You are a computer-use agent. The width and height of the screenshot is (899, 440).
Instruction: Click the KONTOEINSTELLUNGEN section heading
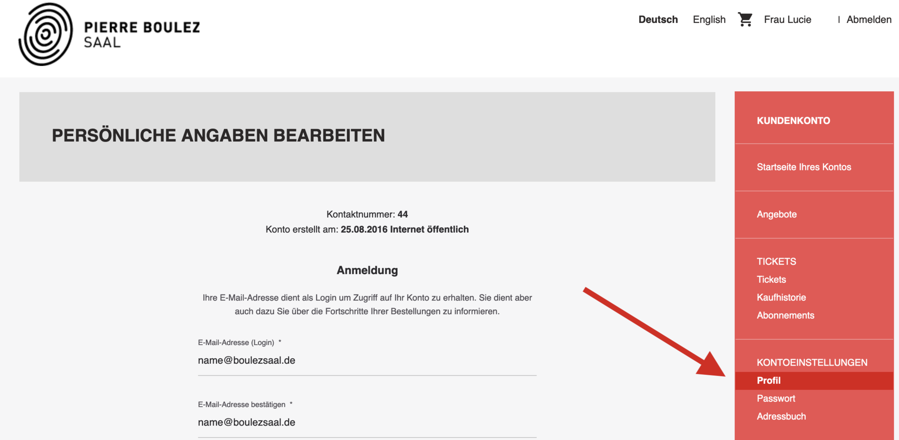pyautogui.click(x=812, y=363)
